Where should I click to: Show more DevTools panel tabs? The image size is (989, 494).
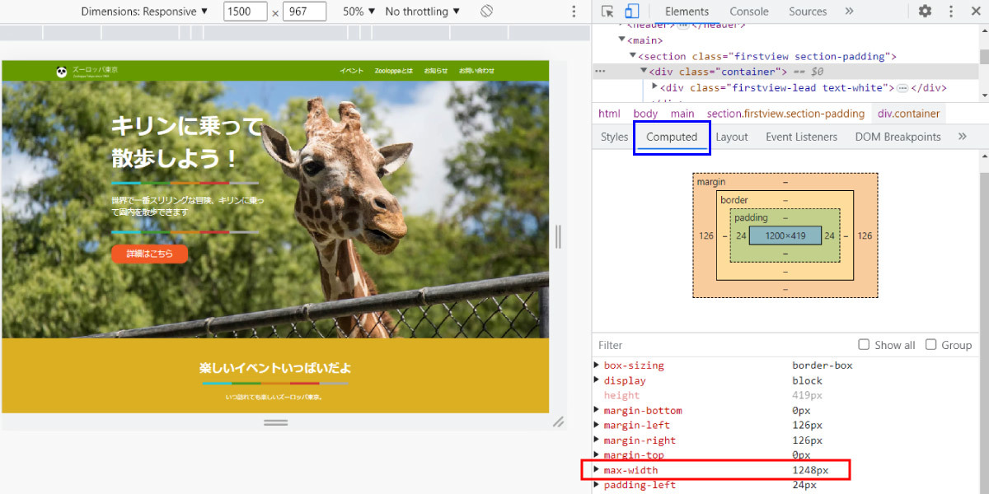(849, 12)
